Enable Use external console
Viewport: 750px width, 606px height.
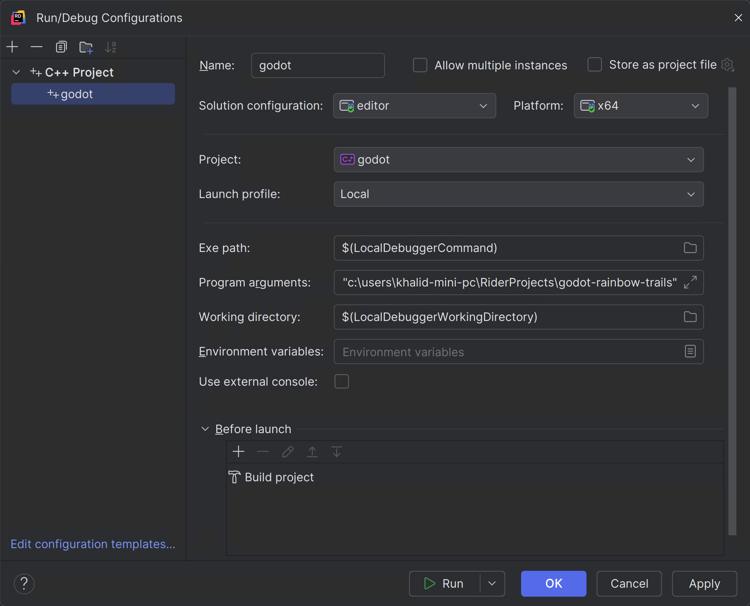coord(341,381)
